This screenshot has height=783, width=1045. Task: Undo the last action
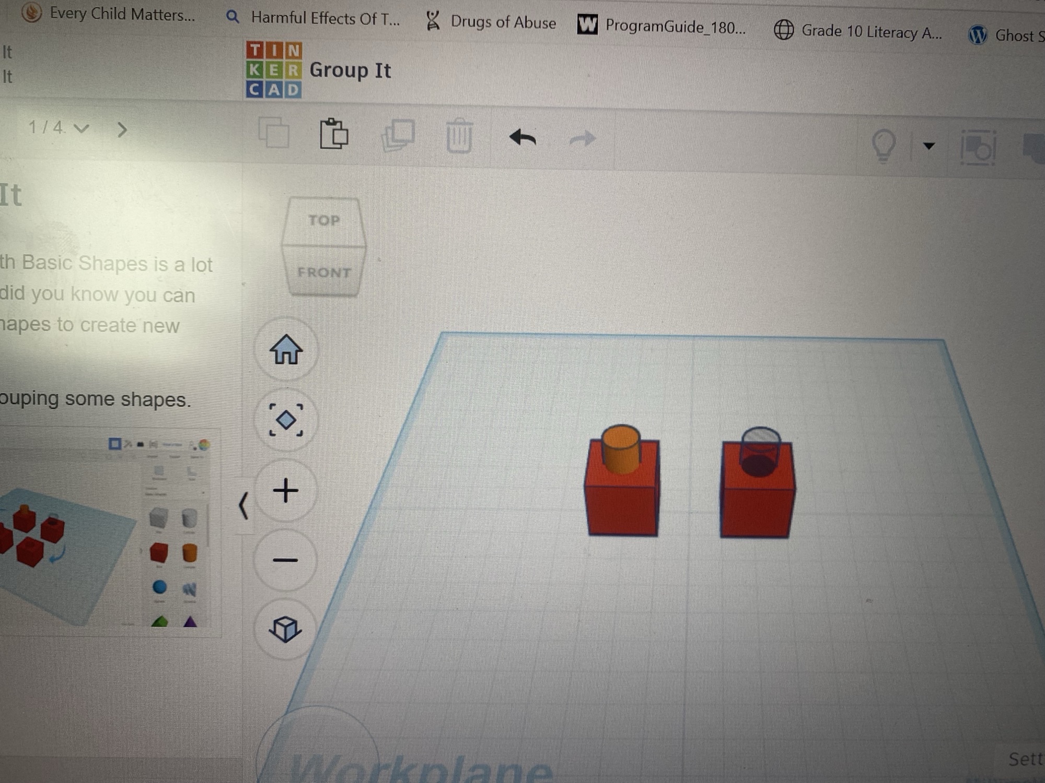pos(522,138)
